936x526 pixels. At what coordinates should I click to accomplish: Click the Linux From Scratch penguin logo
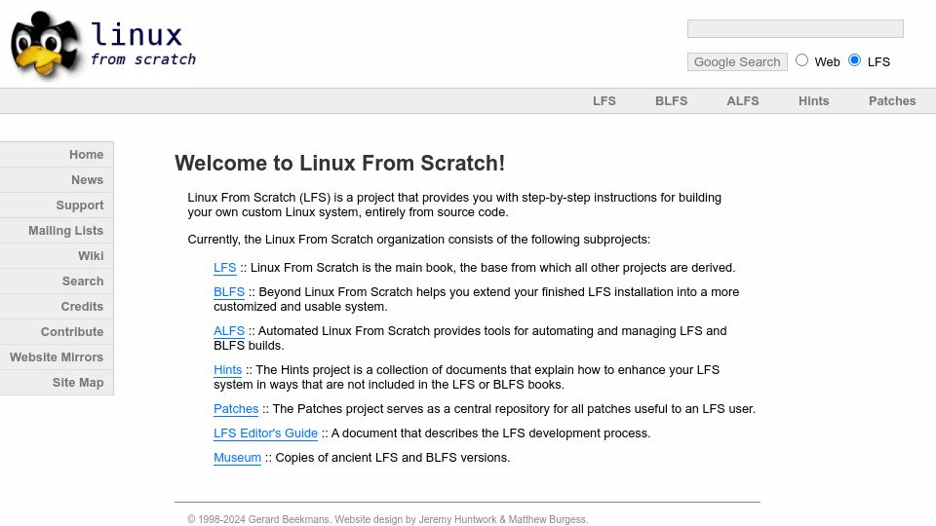(x=46, y=45)
